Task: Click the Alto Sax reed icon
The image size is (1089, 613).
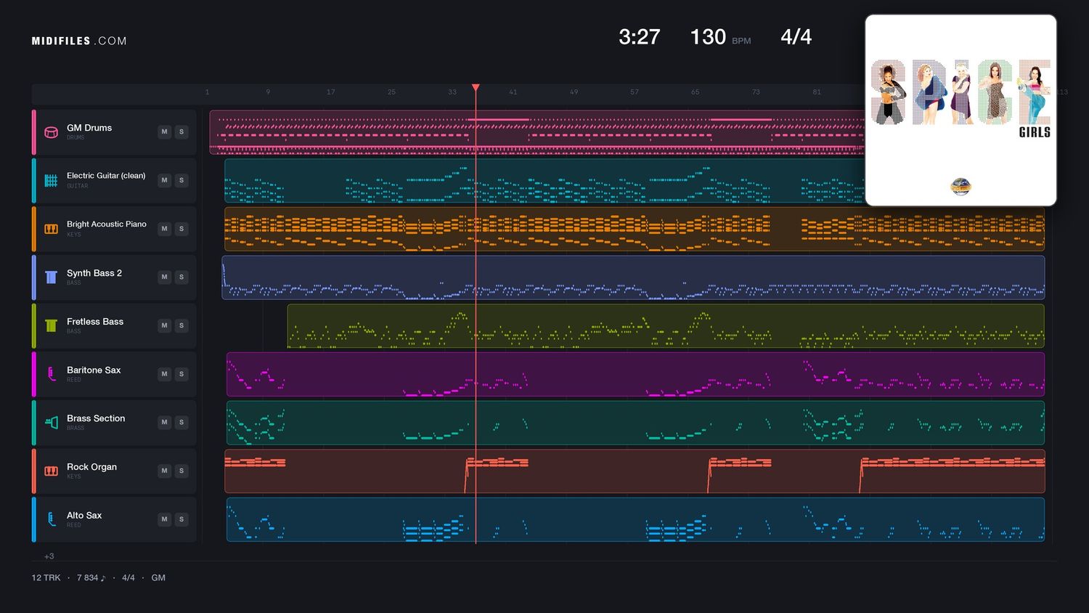Action: pos(51,519)
